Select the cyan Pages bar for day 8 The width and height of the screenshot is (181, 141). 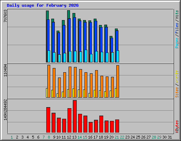click(49, 56)
